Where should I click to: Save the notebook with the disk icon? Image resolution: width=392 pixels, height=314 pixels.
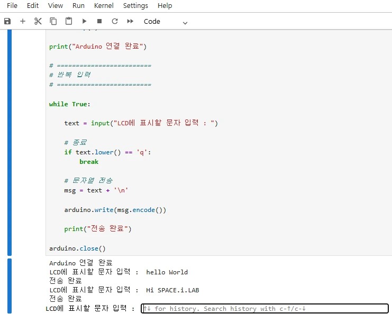click(7, 21)
